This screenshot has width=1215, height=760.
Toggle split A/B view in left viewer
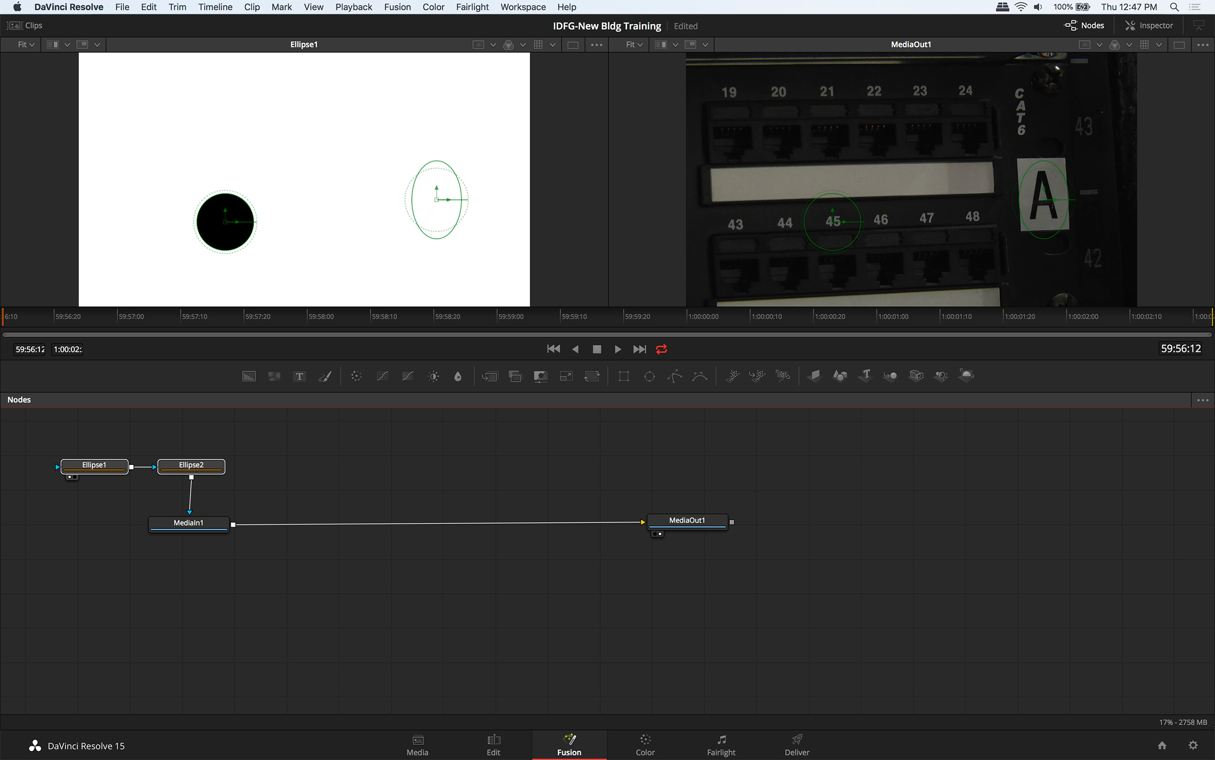pos(53,44)
